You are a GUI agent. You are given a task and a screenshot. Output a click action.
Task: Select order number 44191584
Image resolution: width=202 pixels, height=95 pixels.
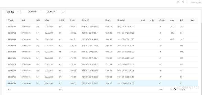click(x=12, y=58)
